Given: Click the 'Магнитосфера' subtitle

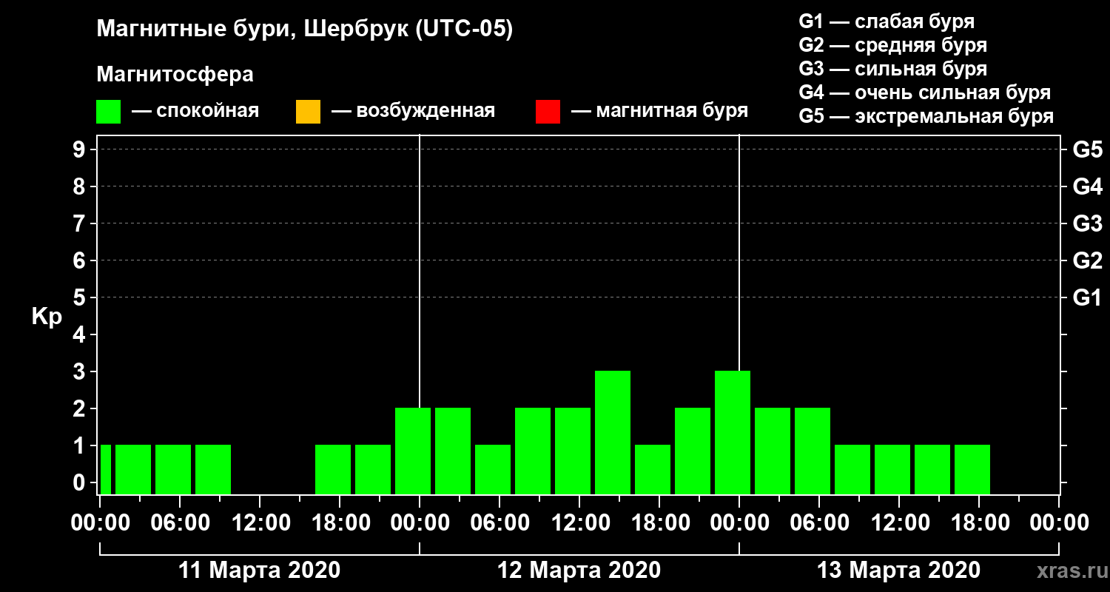Looking at the screenshot, I should click(175, 75).
